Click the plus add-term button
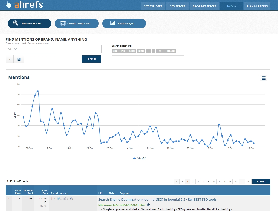 (10, 59)
